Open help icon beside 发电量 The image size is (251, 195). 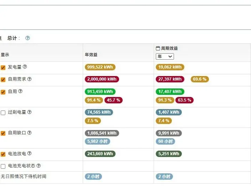(25, 67)
